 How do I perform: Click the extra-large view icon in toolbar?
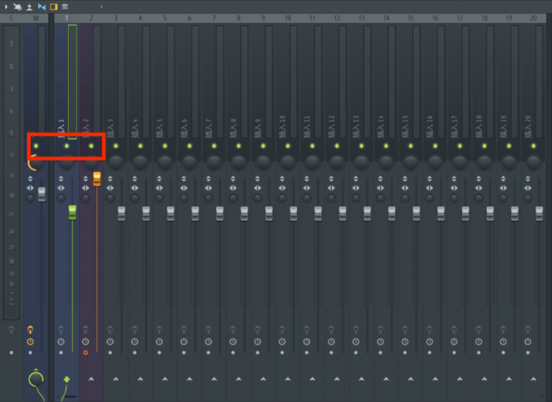[65, 6]
